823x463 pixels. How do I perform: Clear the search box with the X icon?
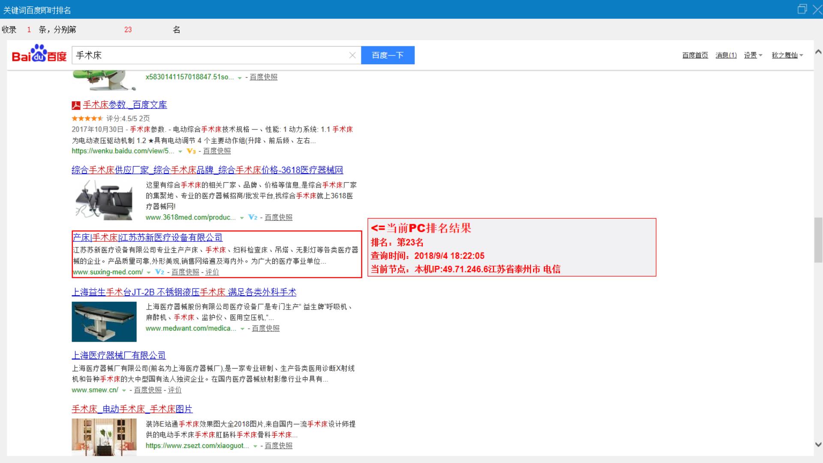coord(352,55)
